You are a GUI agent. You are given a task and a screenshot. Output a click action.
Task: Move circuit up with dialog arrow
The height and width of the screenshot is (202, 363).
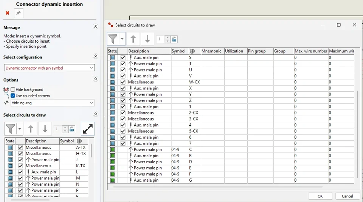[x=133, y=39]
